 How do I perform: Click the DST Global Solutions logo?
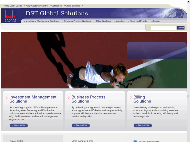pos(11,16)
